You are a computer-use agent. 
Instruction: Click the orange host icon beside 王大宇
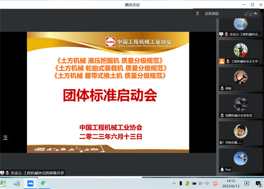(222, 61)
